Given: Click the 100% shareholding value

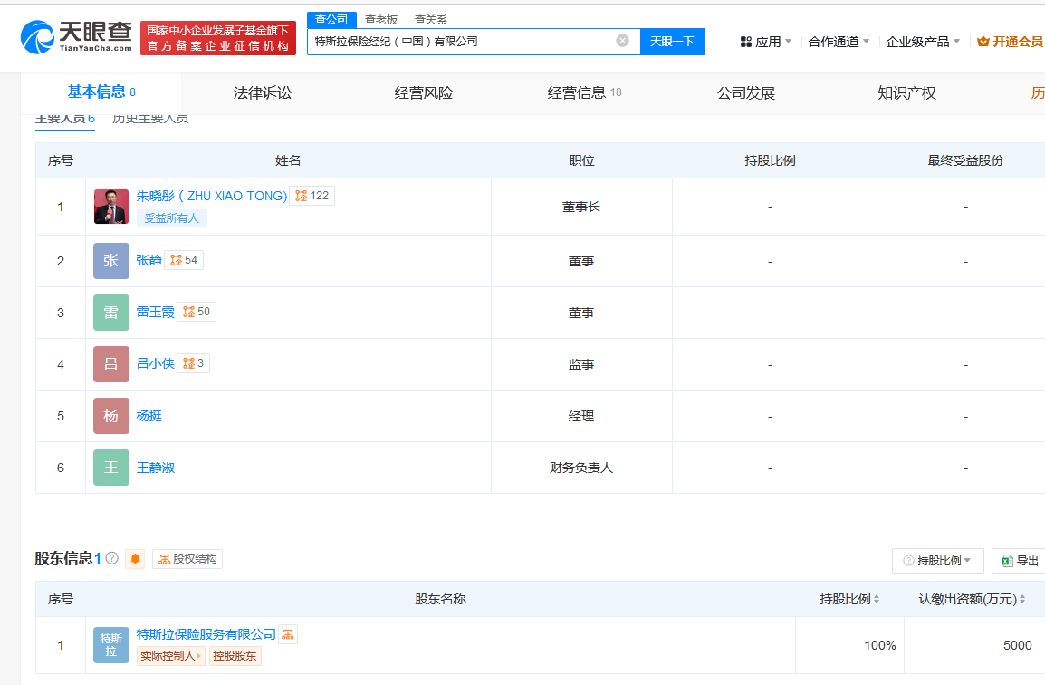Looking at the screenshot, I should coord(879,645).
